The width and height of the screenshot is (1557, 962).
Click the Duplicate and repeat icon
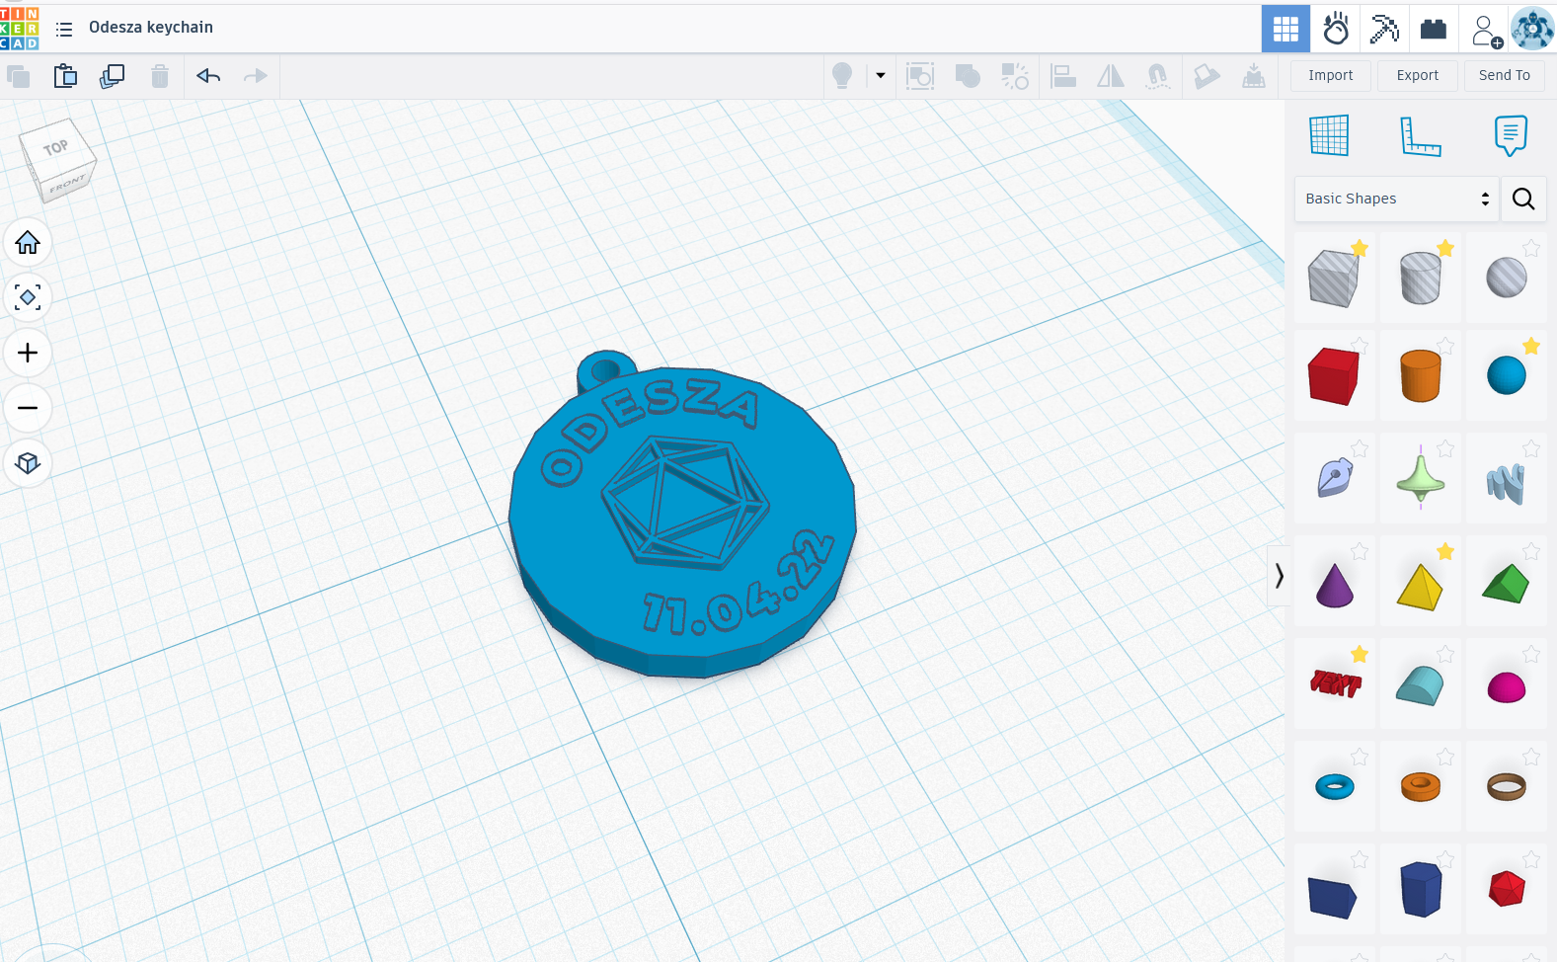pos(113,76)
